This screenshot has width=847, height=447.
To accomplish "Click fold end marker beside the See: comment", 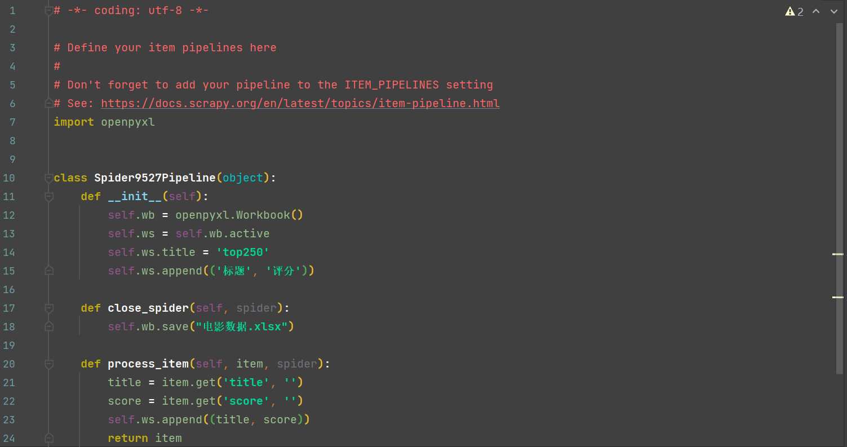I will [49, 103].
